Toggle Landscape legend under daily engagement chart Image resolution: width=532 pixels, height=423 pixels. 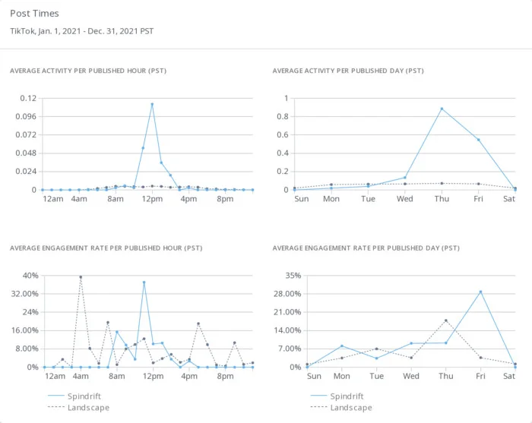pyautogui.click(x=341, y=407)
